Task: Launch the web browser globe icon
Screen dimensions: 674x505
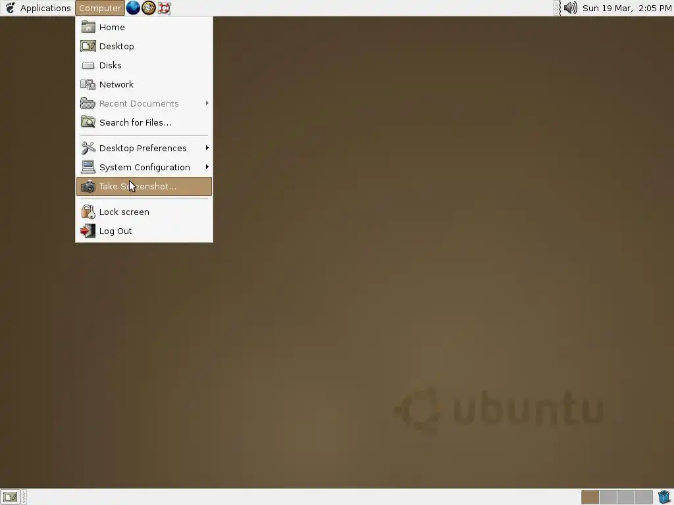Action: point(133,8)
